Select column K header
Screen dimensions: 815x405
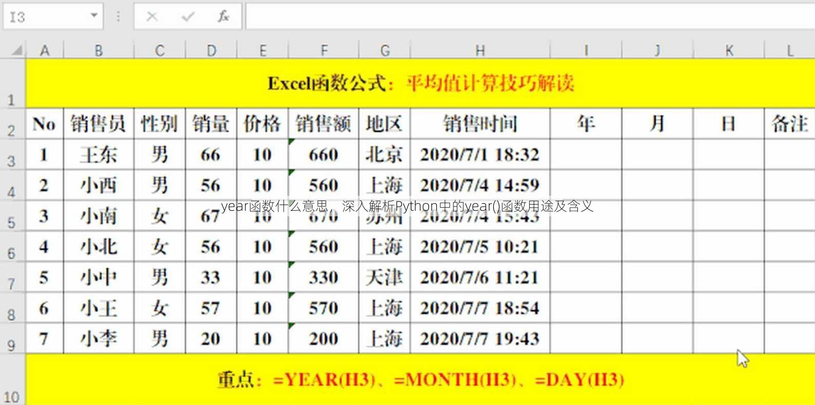(729, 50)
